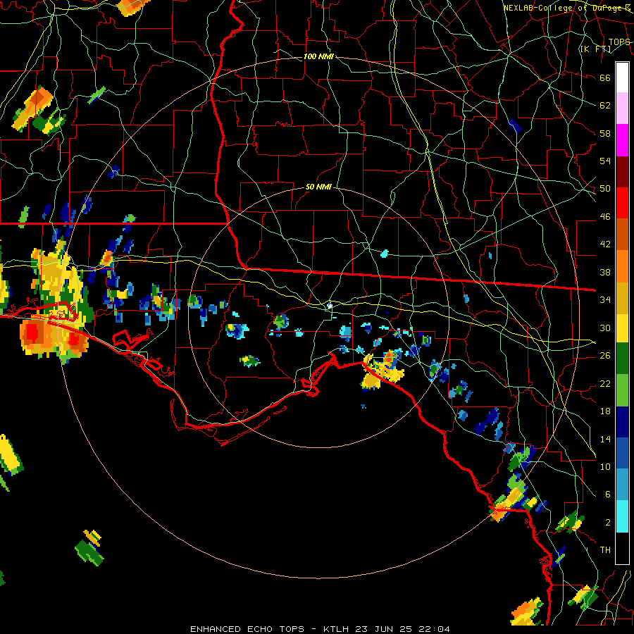Click the "K FT" units label
634x634 pixels.
595,49
